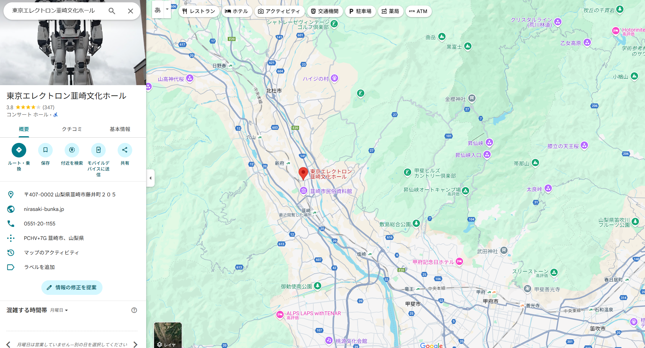Screen dimensions: 645x348
Task: Clear the search with the X icon
Action: [130, 11]
